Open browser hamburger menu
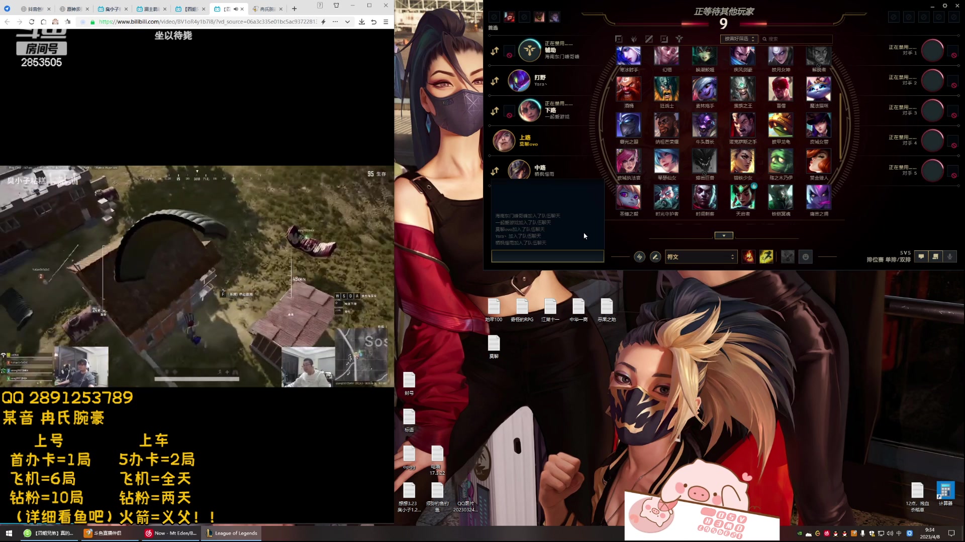The width and height of the screenshot is (965, 542). click(x=385, y=22)
